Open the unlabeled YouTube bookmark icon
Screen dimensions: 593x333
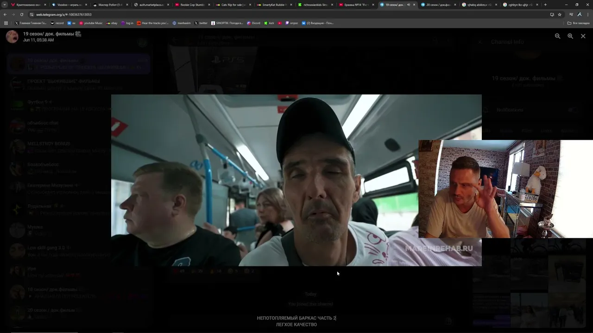point(280,23)
